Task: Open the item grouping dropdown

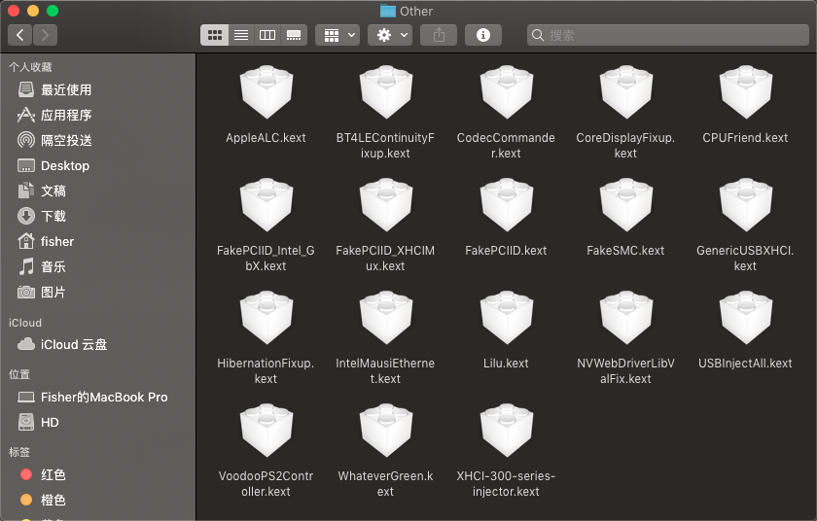Action: click(x=337, y=35)
